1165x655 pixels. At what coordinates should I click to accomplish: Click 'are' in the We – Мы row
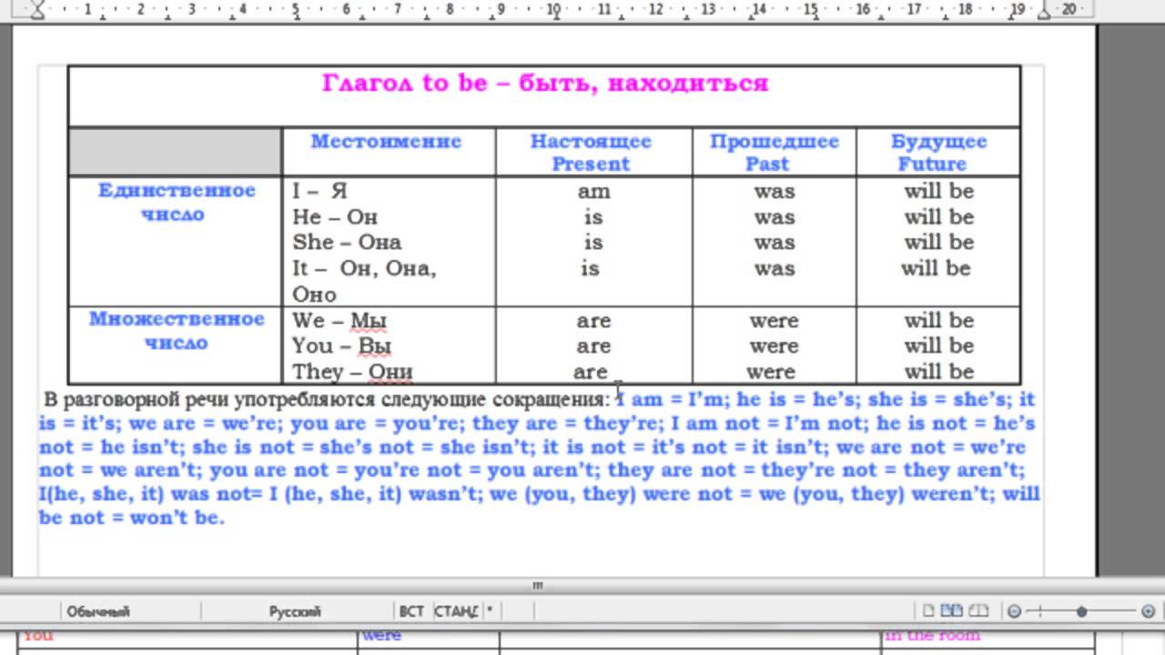coord(593,321)
